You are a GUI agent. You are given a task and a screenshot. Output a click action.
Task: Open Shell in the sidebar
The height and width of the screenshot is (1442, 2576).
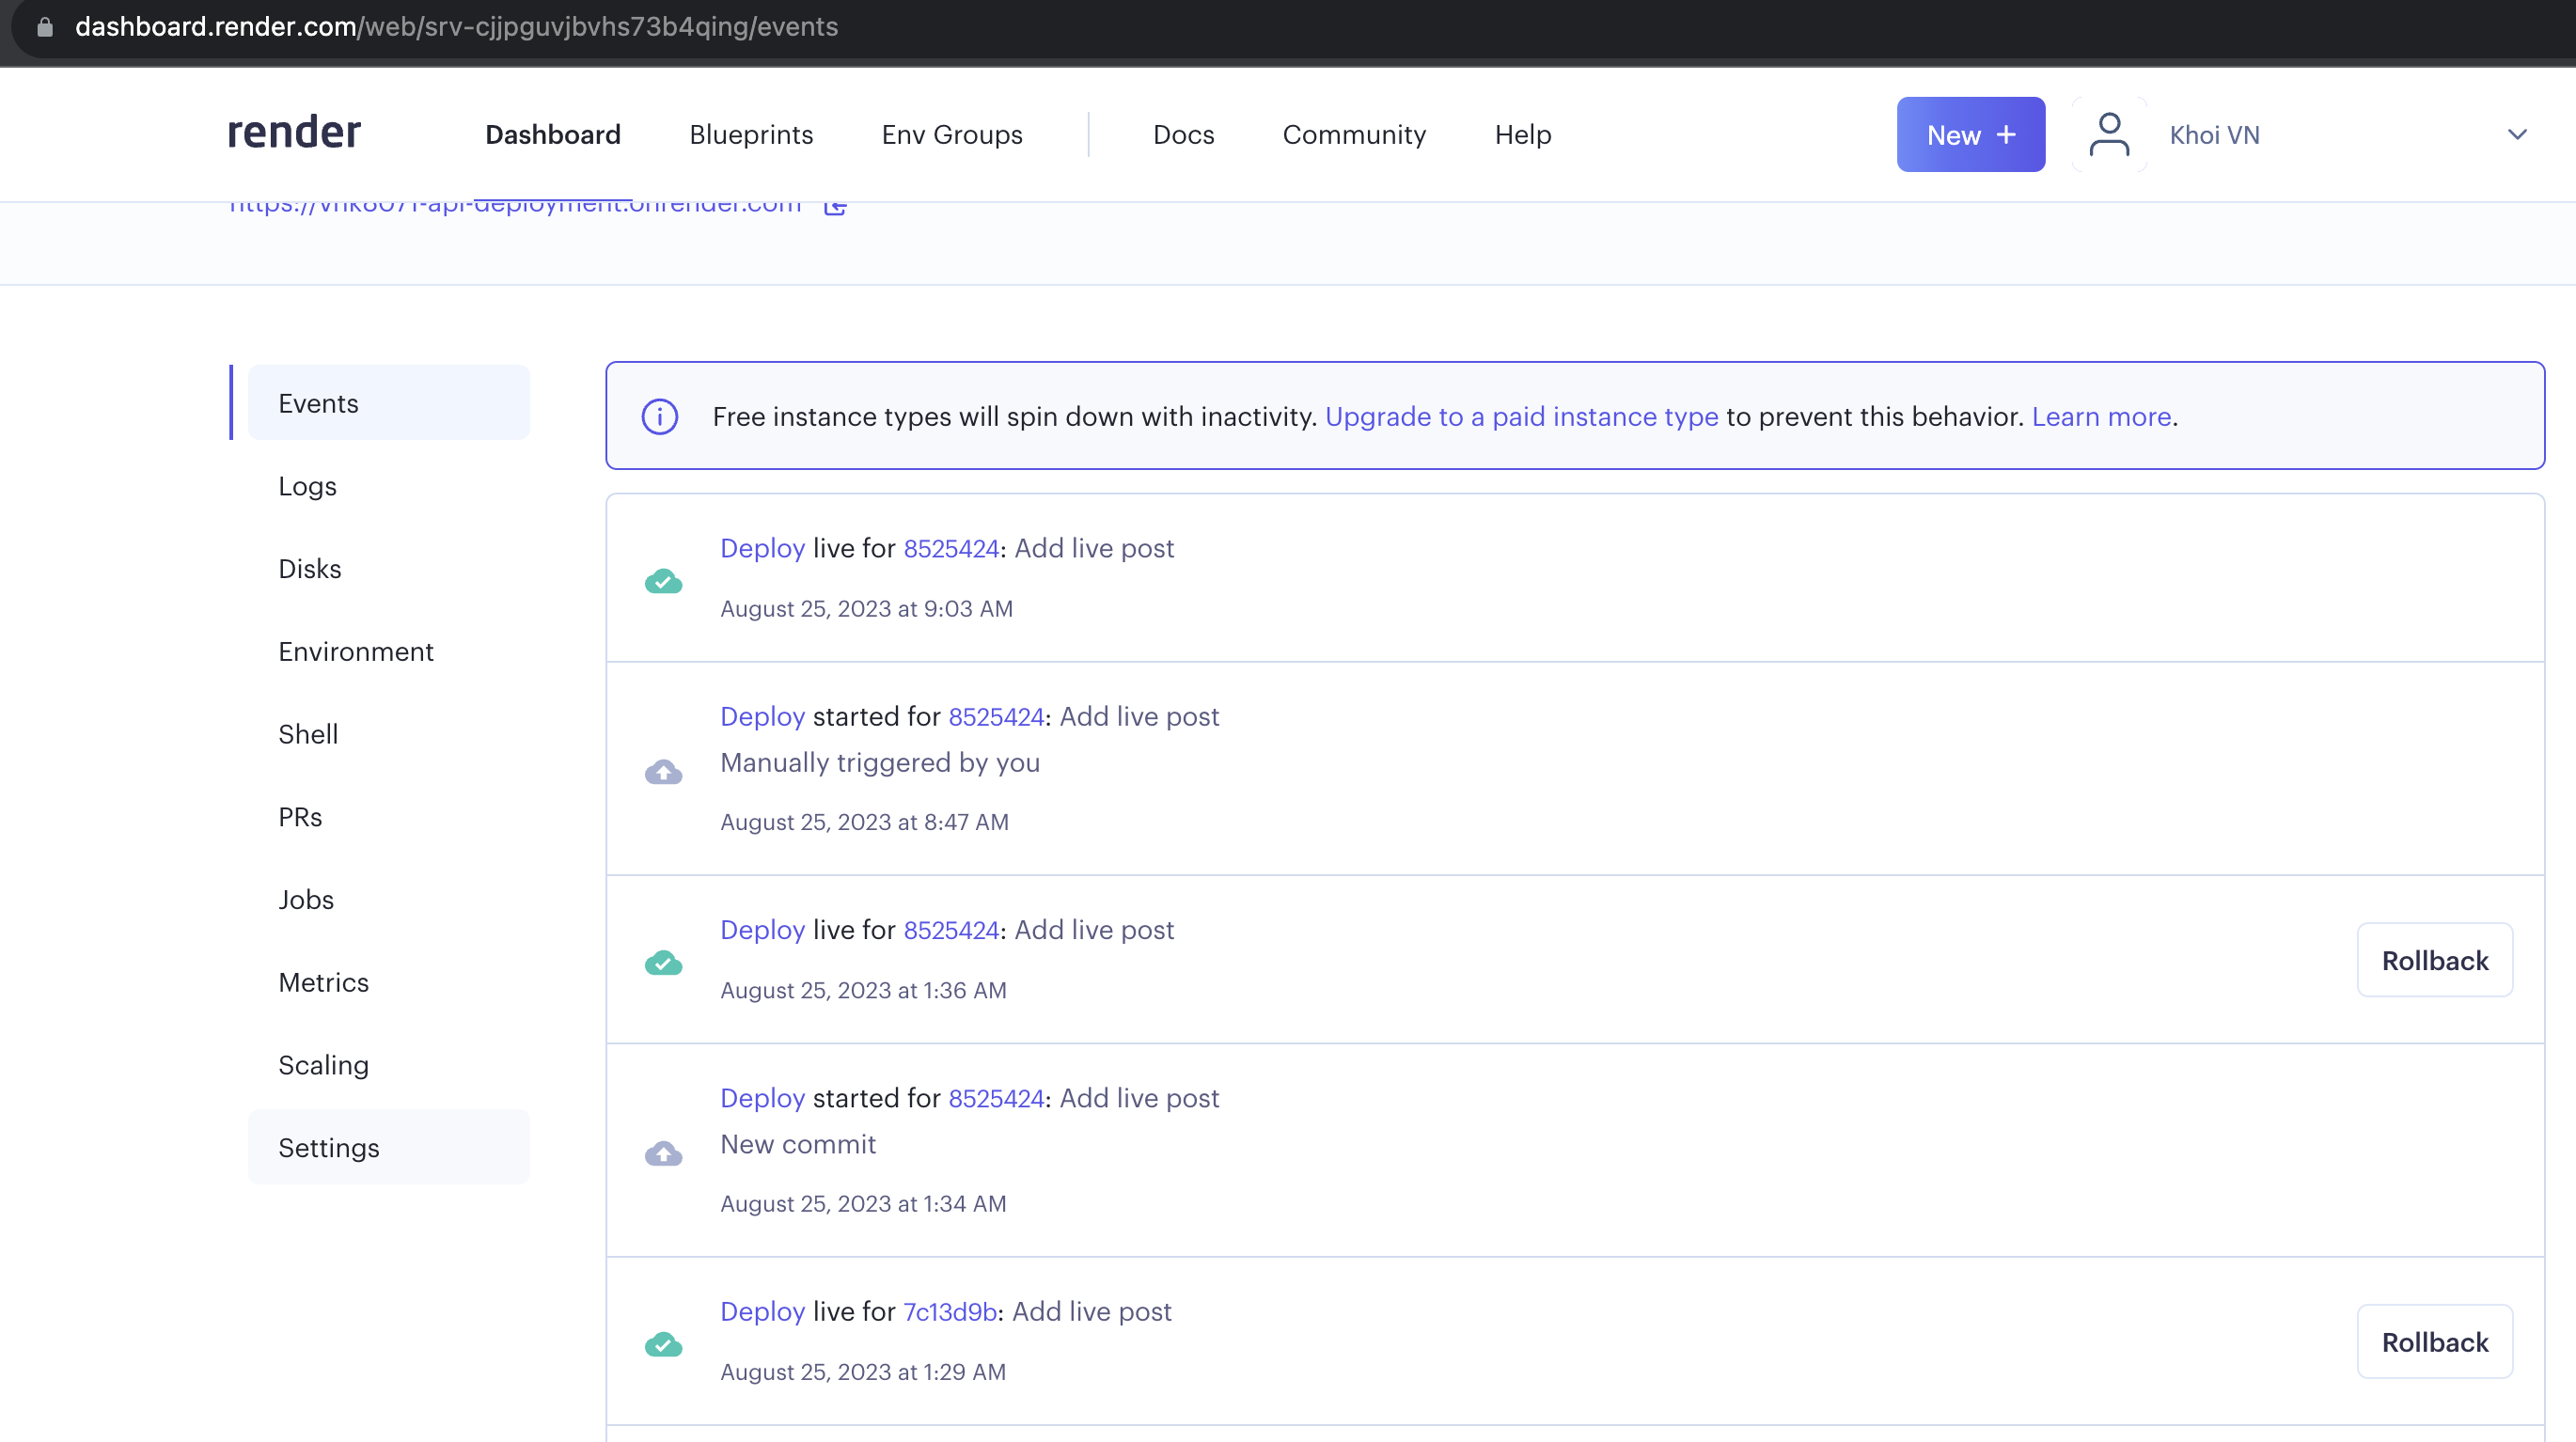(x=388, y=734)
